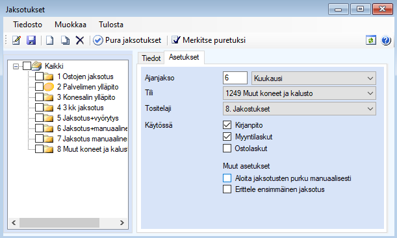Tick checkbox for 1 Ostojen jaksotus

pyautogui.click(x=39, y=77)
